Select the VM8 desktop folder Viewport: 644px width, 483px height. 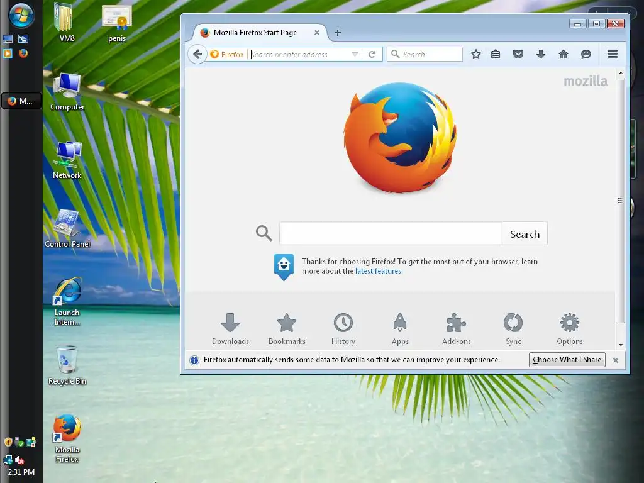pyautogui.click(x=67, y=23)
